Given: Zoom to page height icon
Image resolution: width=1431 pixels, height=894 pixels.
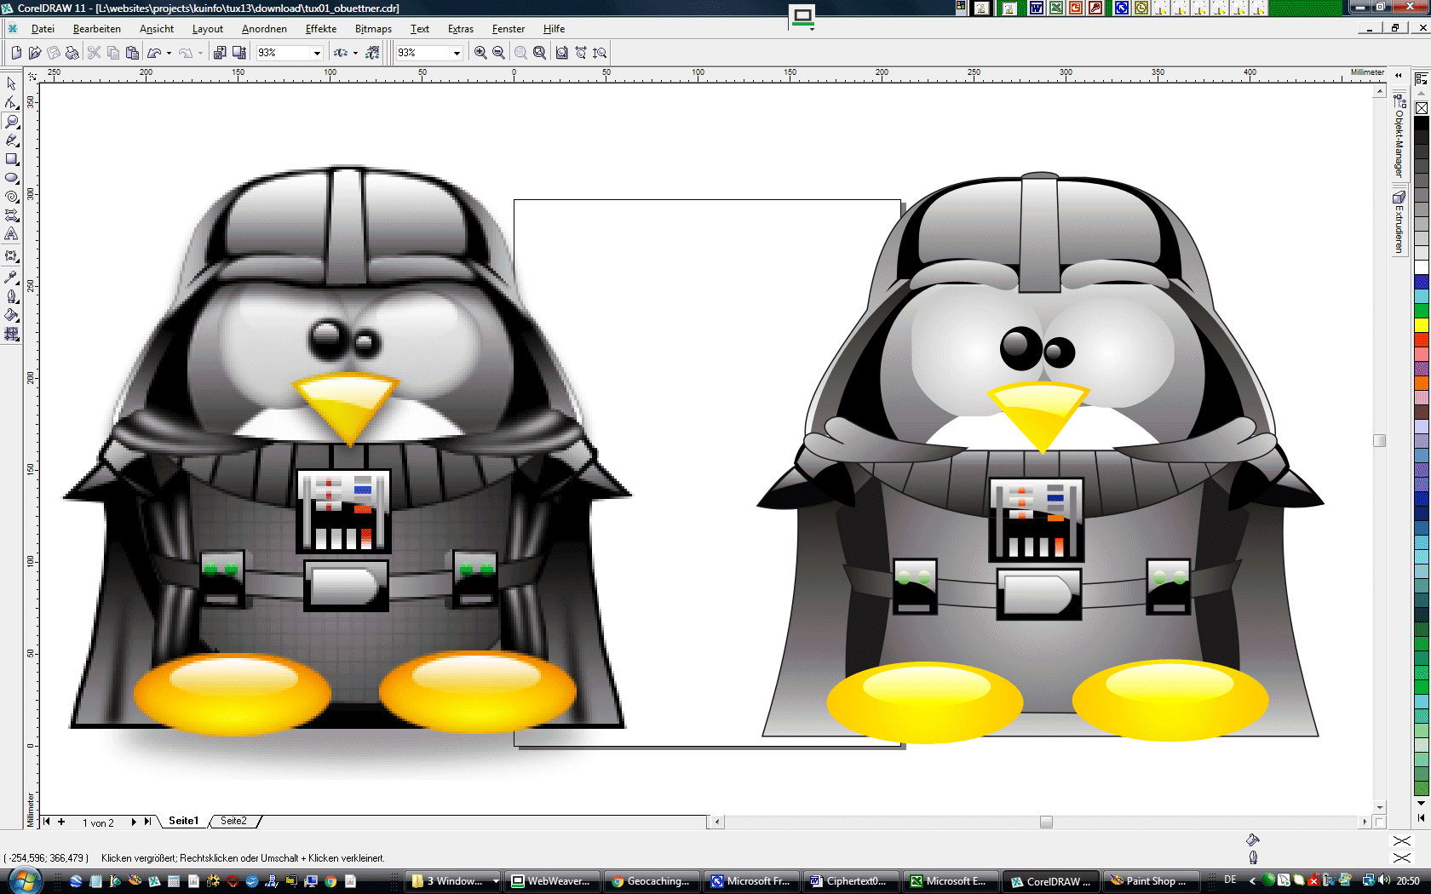Looking at the screenshot, I should (x=600, y=53).
